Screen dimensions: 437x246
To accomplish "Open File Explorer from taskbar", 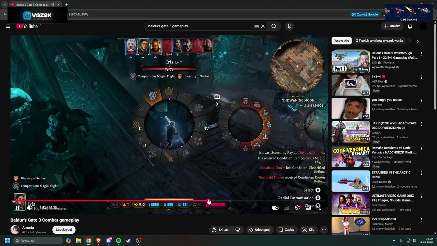I will click(x=79, y=241).
